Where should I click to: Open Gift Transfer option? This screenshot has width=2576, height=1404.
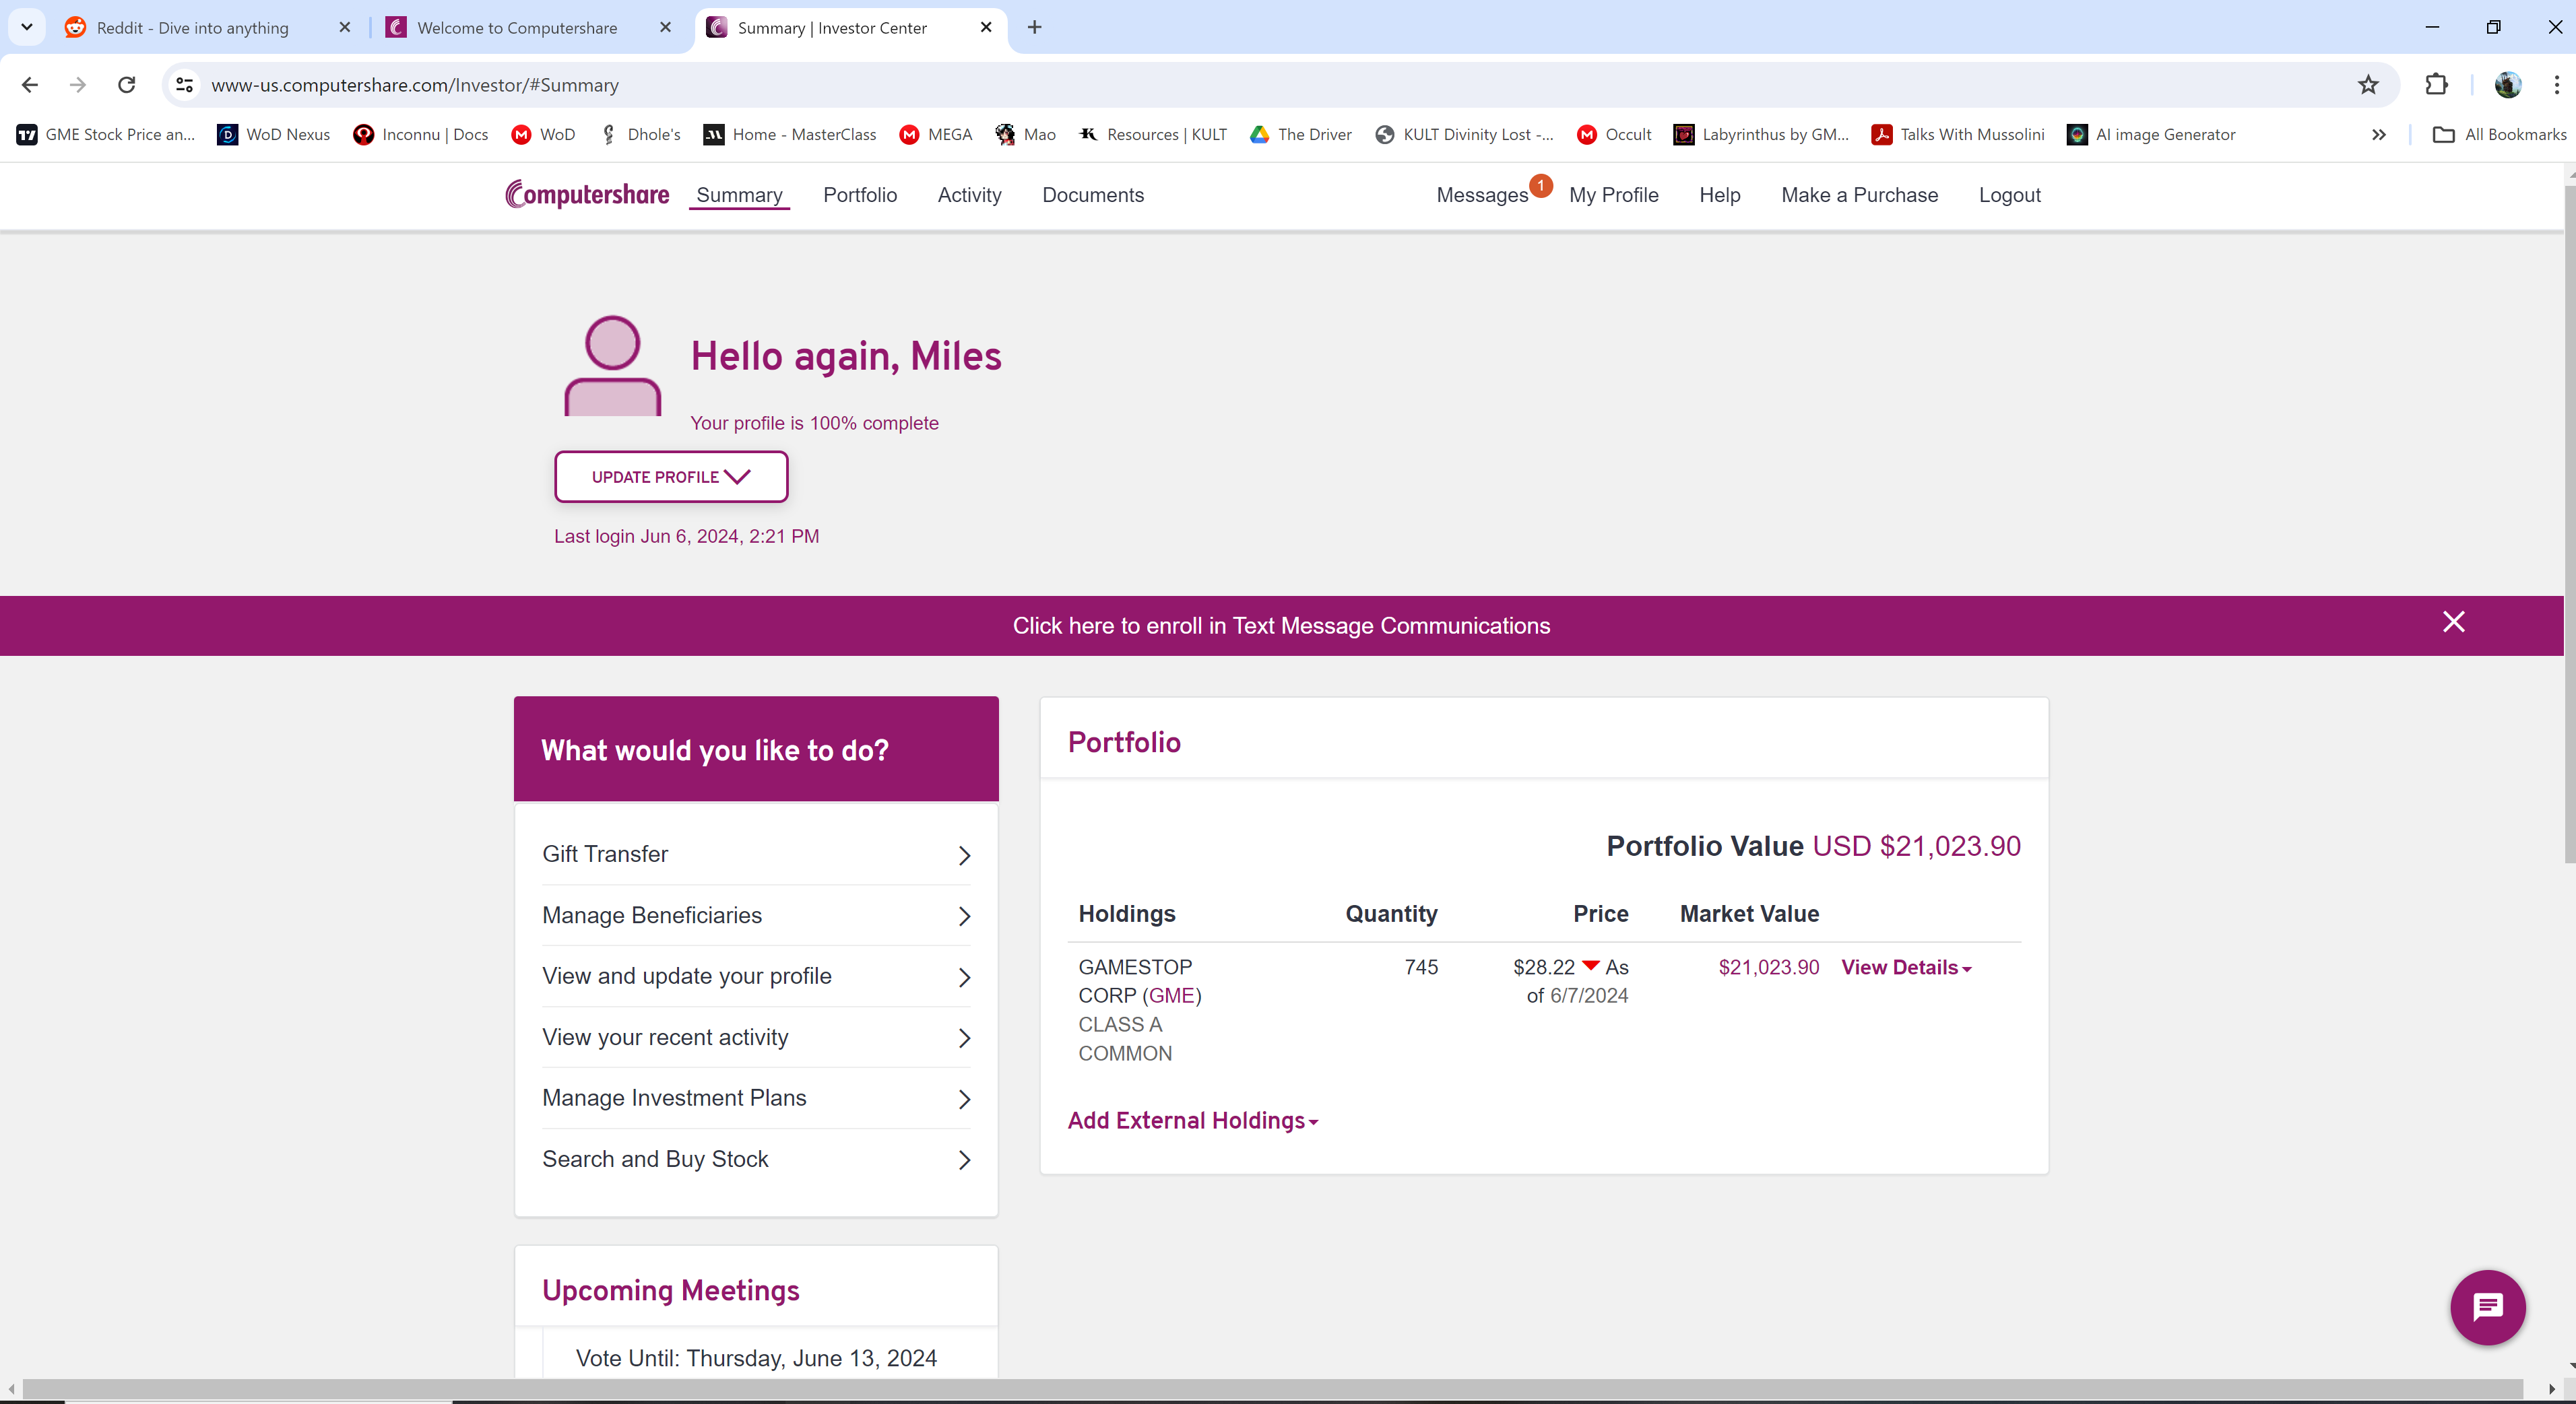click(x=756, y=855)
